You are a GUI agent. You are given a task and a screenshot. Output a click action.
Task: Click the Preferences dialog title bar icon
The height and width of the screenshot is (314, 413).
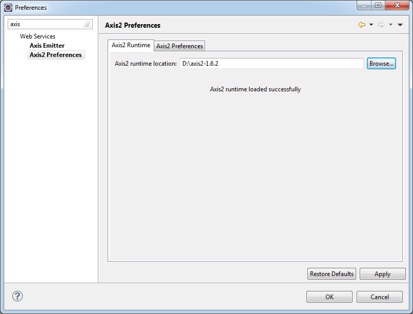tap(7, 7)
